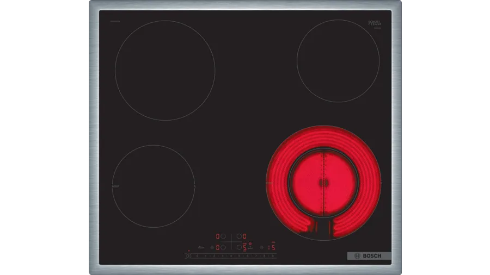Tap the front left zone's 0 display
Viewport: 490px width, 275px height.
tap(218, 248)
